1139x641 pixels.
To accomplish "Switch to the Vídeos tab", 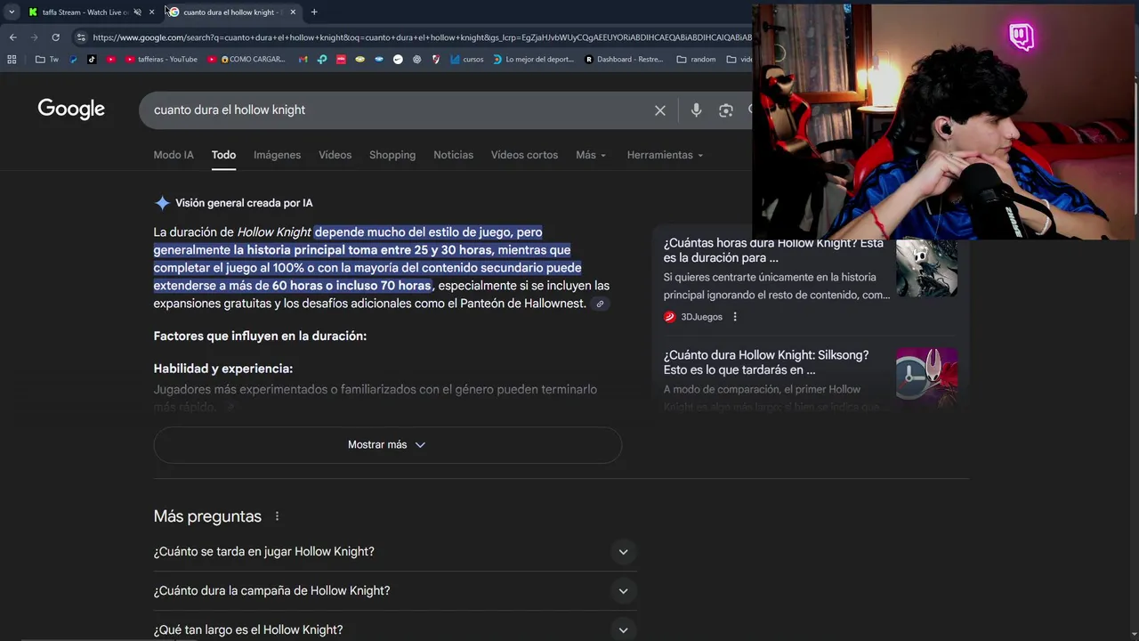I will pyautogui.click(x=335, y=155).
